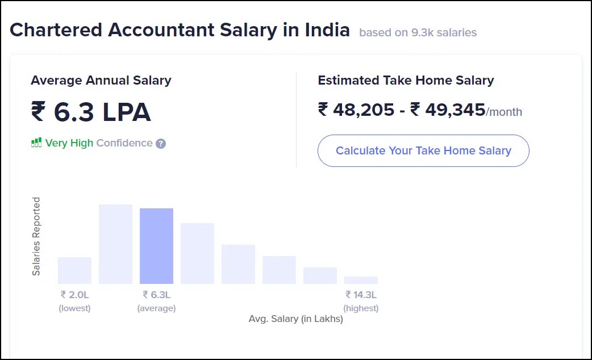
Task: Click the based on 9.3k salaries text
Action: pyautogui.click(x=418, y=33)
